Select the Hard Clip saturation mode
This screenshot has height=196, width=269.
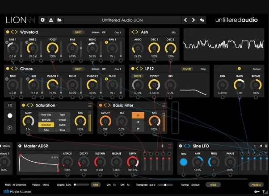tap(46, 115)
